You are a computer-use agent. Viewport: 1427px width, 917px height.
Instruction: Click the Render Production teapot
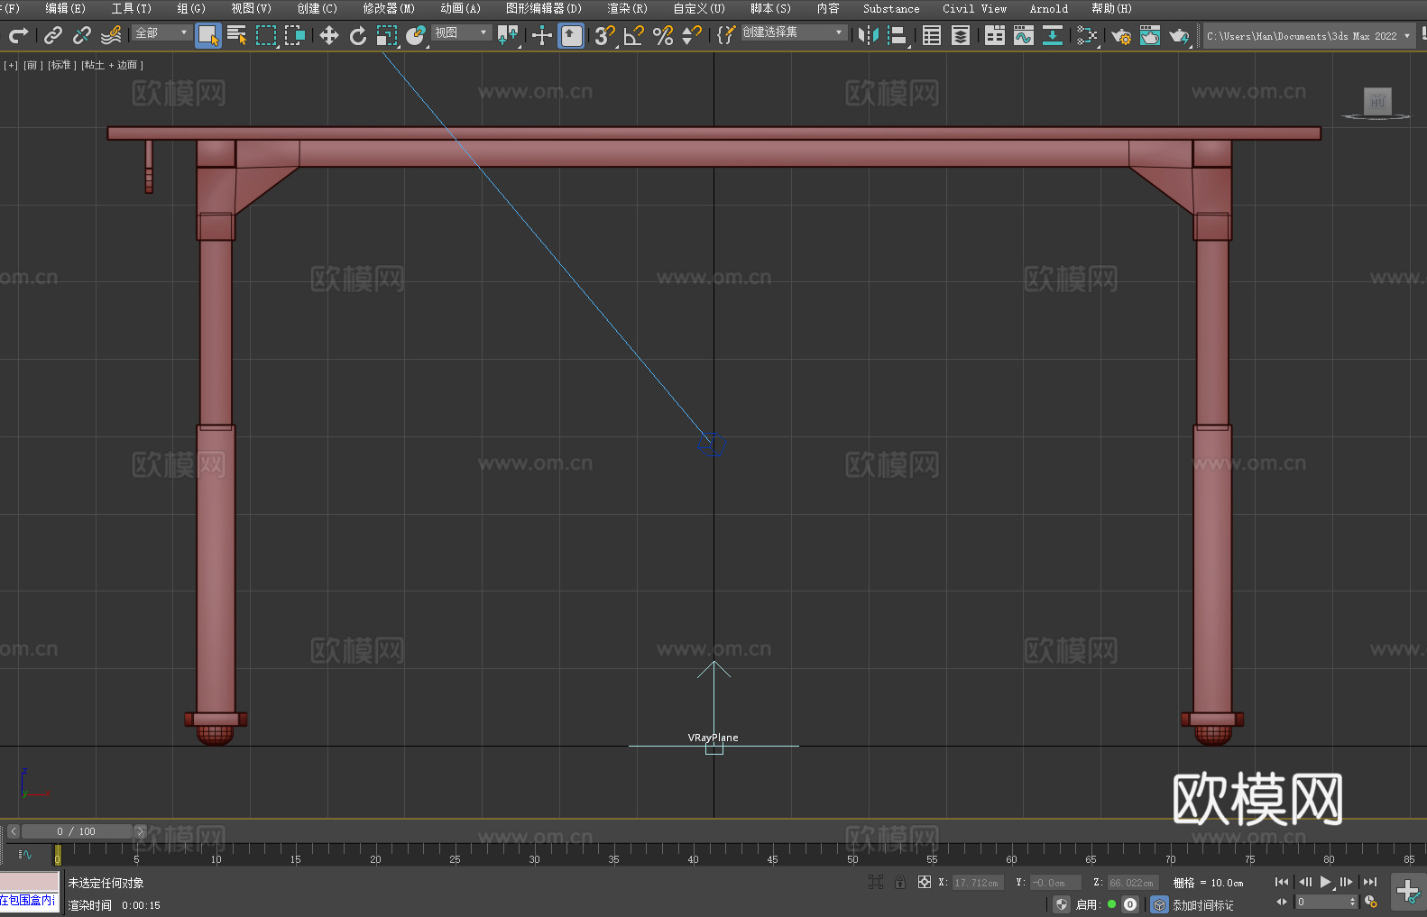pyautogui.click(x=1179, y=35)
